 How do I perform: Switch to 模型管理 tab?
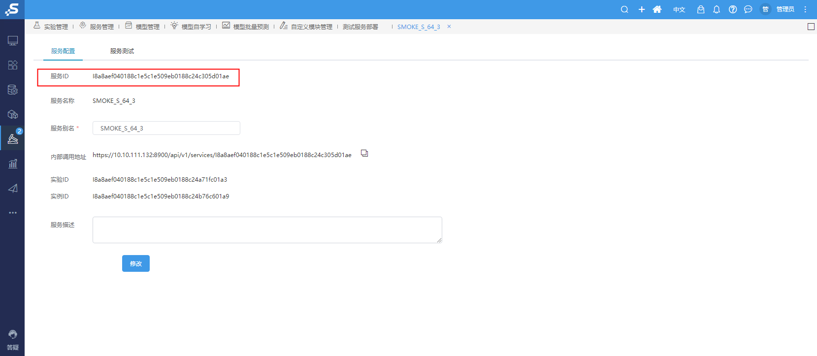point(142,26)
